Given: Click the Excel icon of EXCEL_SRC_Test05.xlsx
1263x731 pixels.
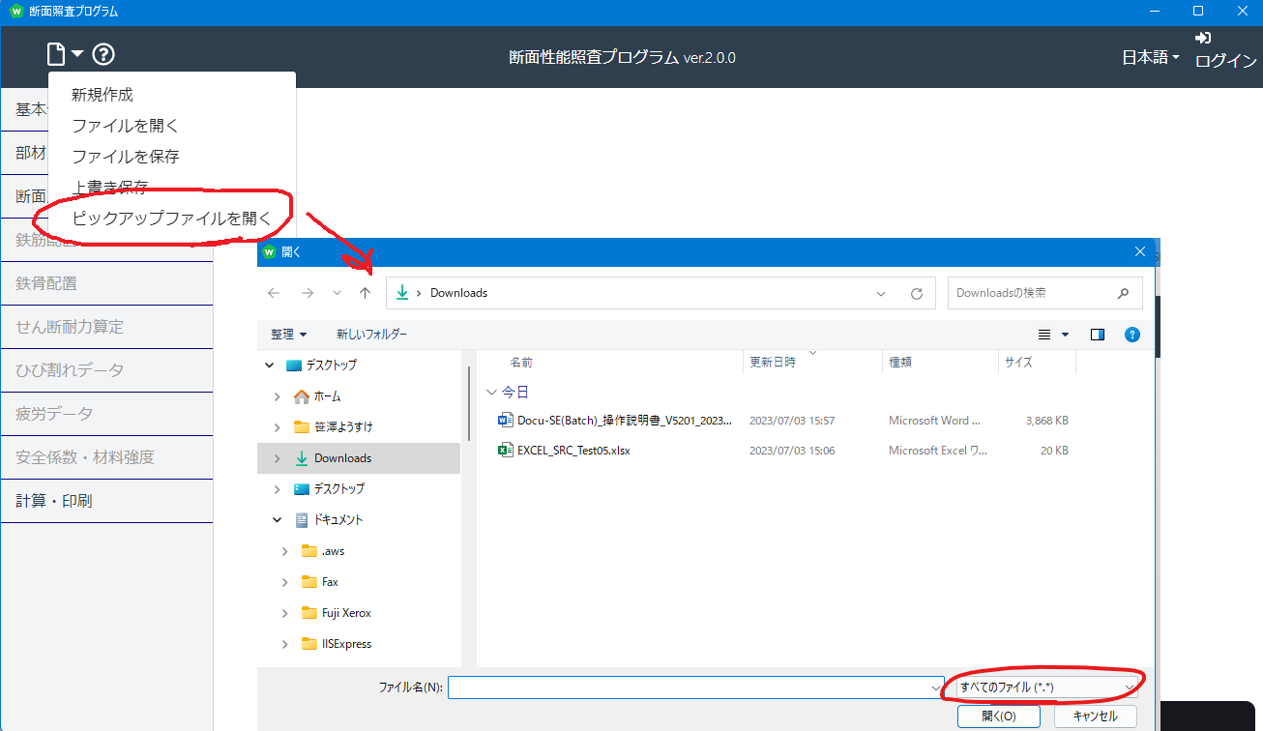Looking at the screenshot, I should [x=505, y=450].
